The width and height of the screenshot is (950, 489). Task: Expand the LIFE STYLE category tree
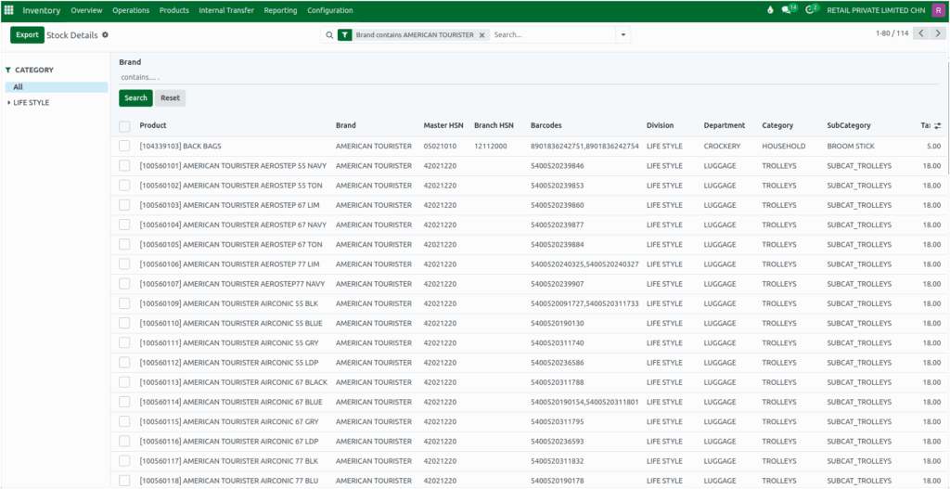pos(8,103)
